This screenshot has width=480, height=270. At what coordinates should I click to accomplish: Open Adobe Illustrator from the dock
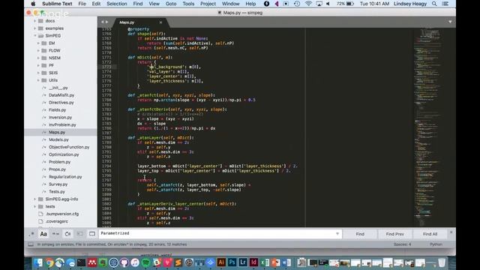click(x=221, y=262)
